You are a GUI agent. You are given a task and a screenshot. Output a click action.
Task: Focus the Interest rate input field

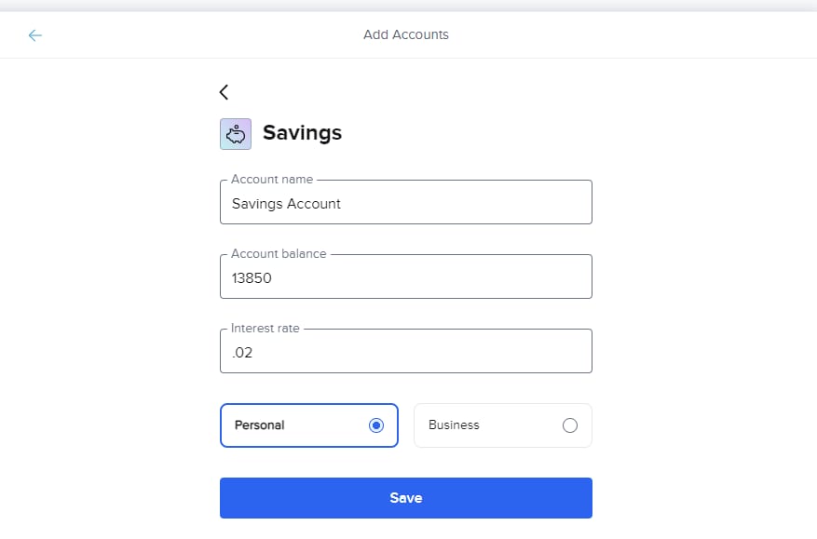pos(406,351)
